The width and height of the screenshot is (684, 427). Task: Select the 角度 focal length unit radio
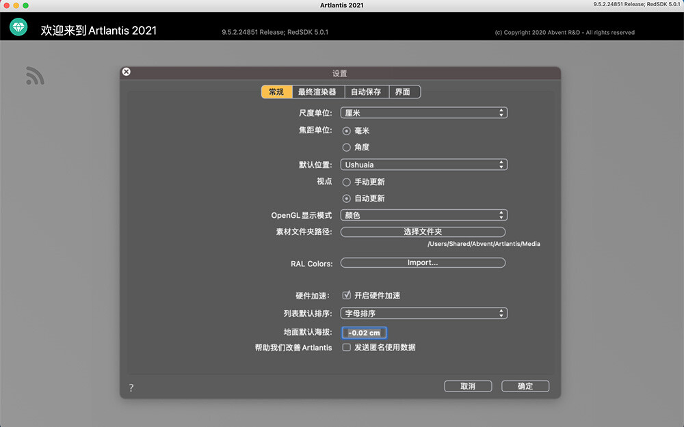346,148
